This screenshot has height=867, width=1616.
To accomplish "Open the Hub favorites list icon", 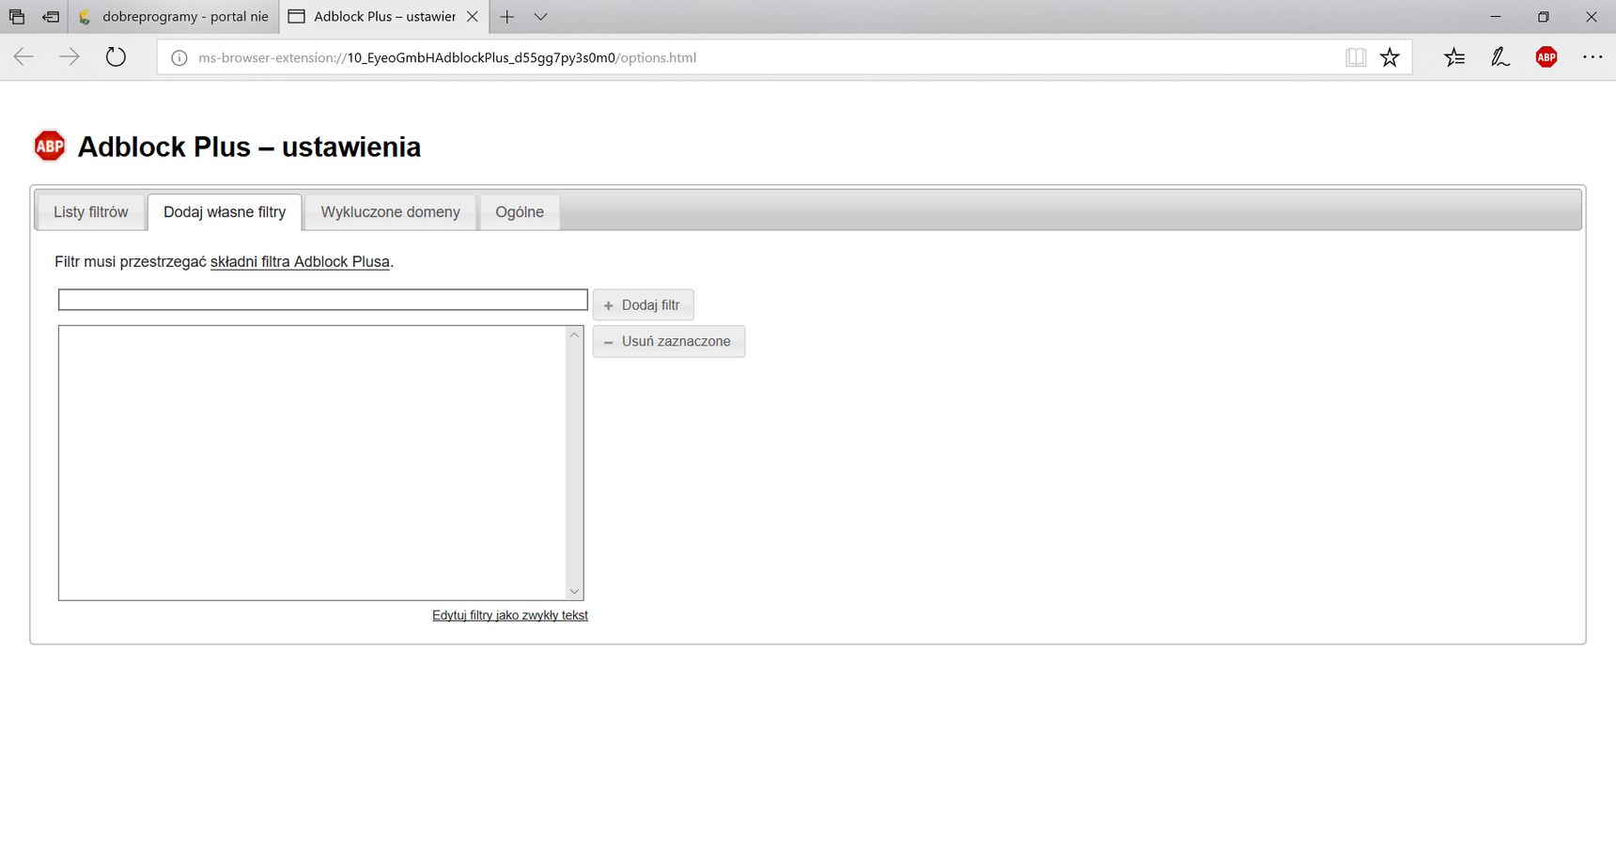I will (1453, 57).
